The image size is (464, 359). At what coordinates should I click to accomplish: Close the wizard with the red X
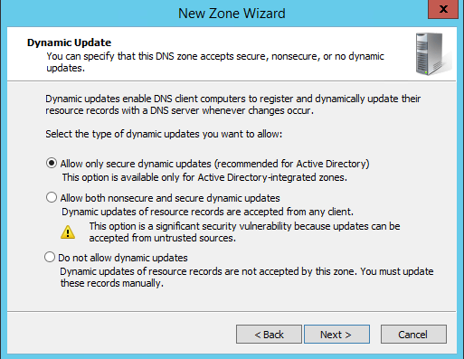click(443, 9)
